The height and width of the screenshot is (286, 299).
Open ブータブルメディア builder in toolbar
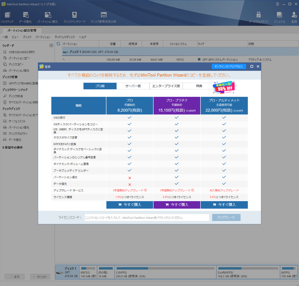(258, 17)
